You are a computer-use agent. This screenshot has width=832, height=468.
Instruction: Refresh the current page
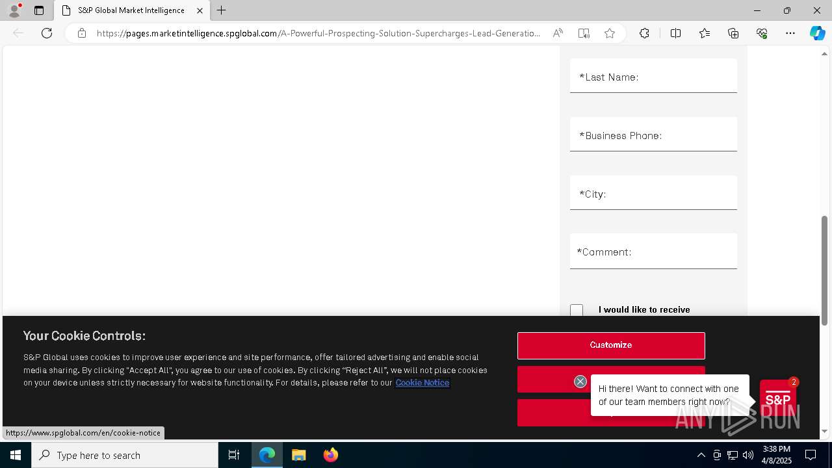[x=47, y=33]
